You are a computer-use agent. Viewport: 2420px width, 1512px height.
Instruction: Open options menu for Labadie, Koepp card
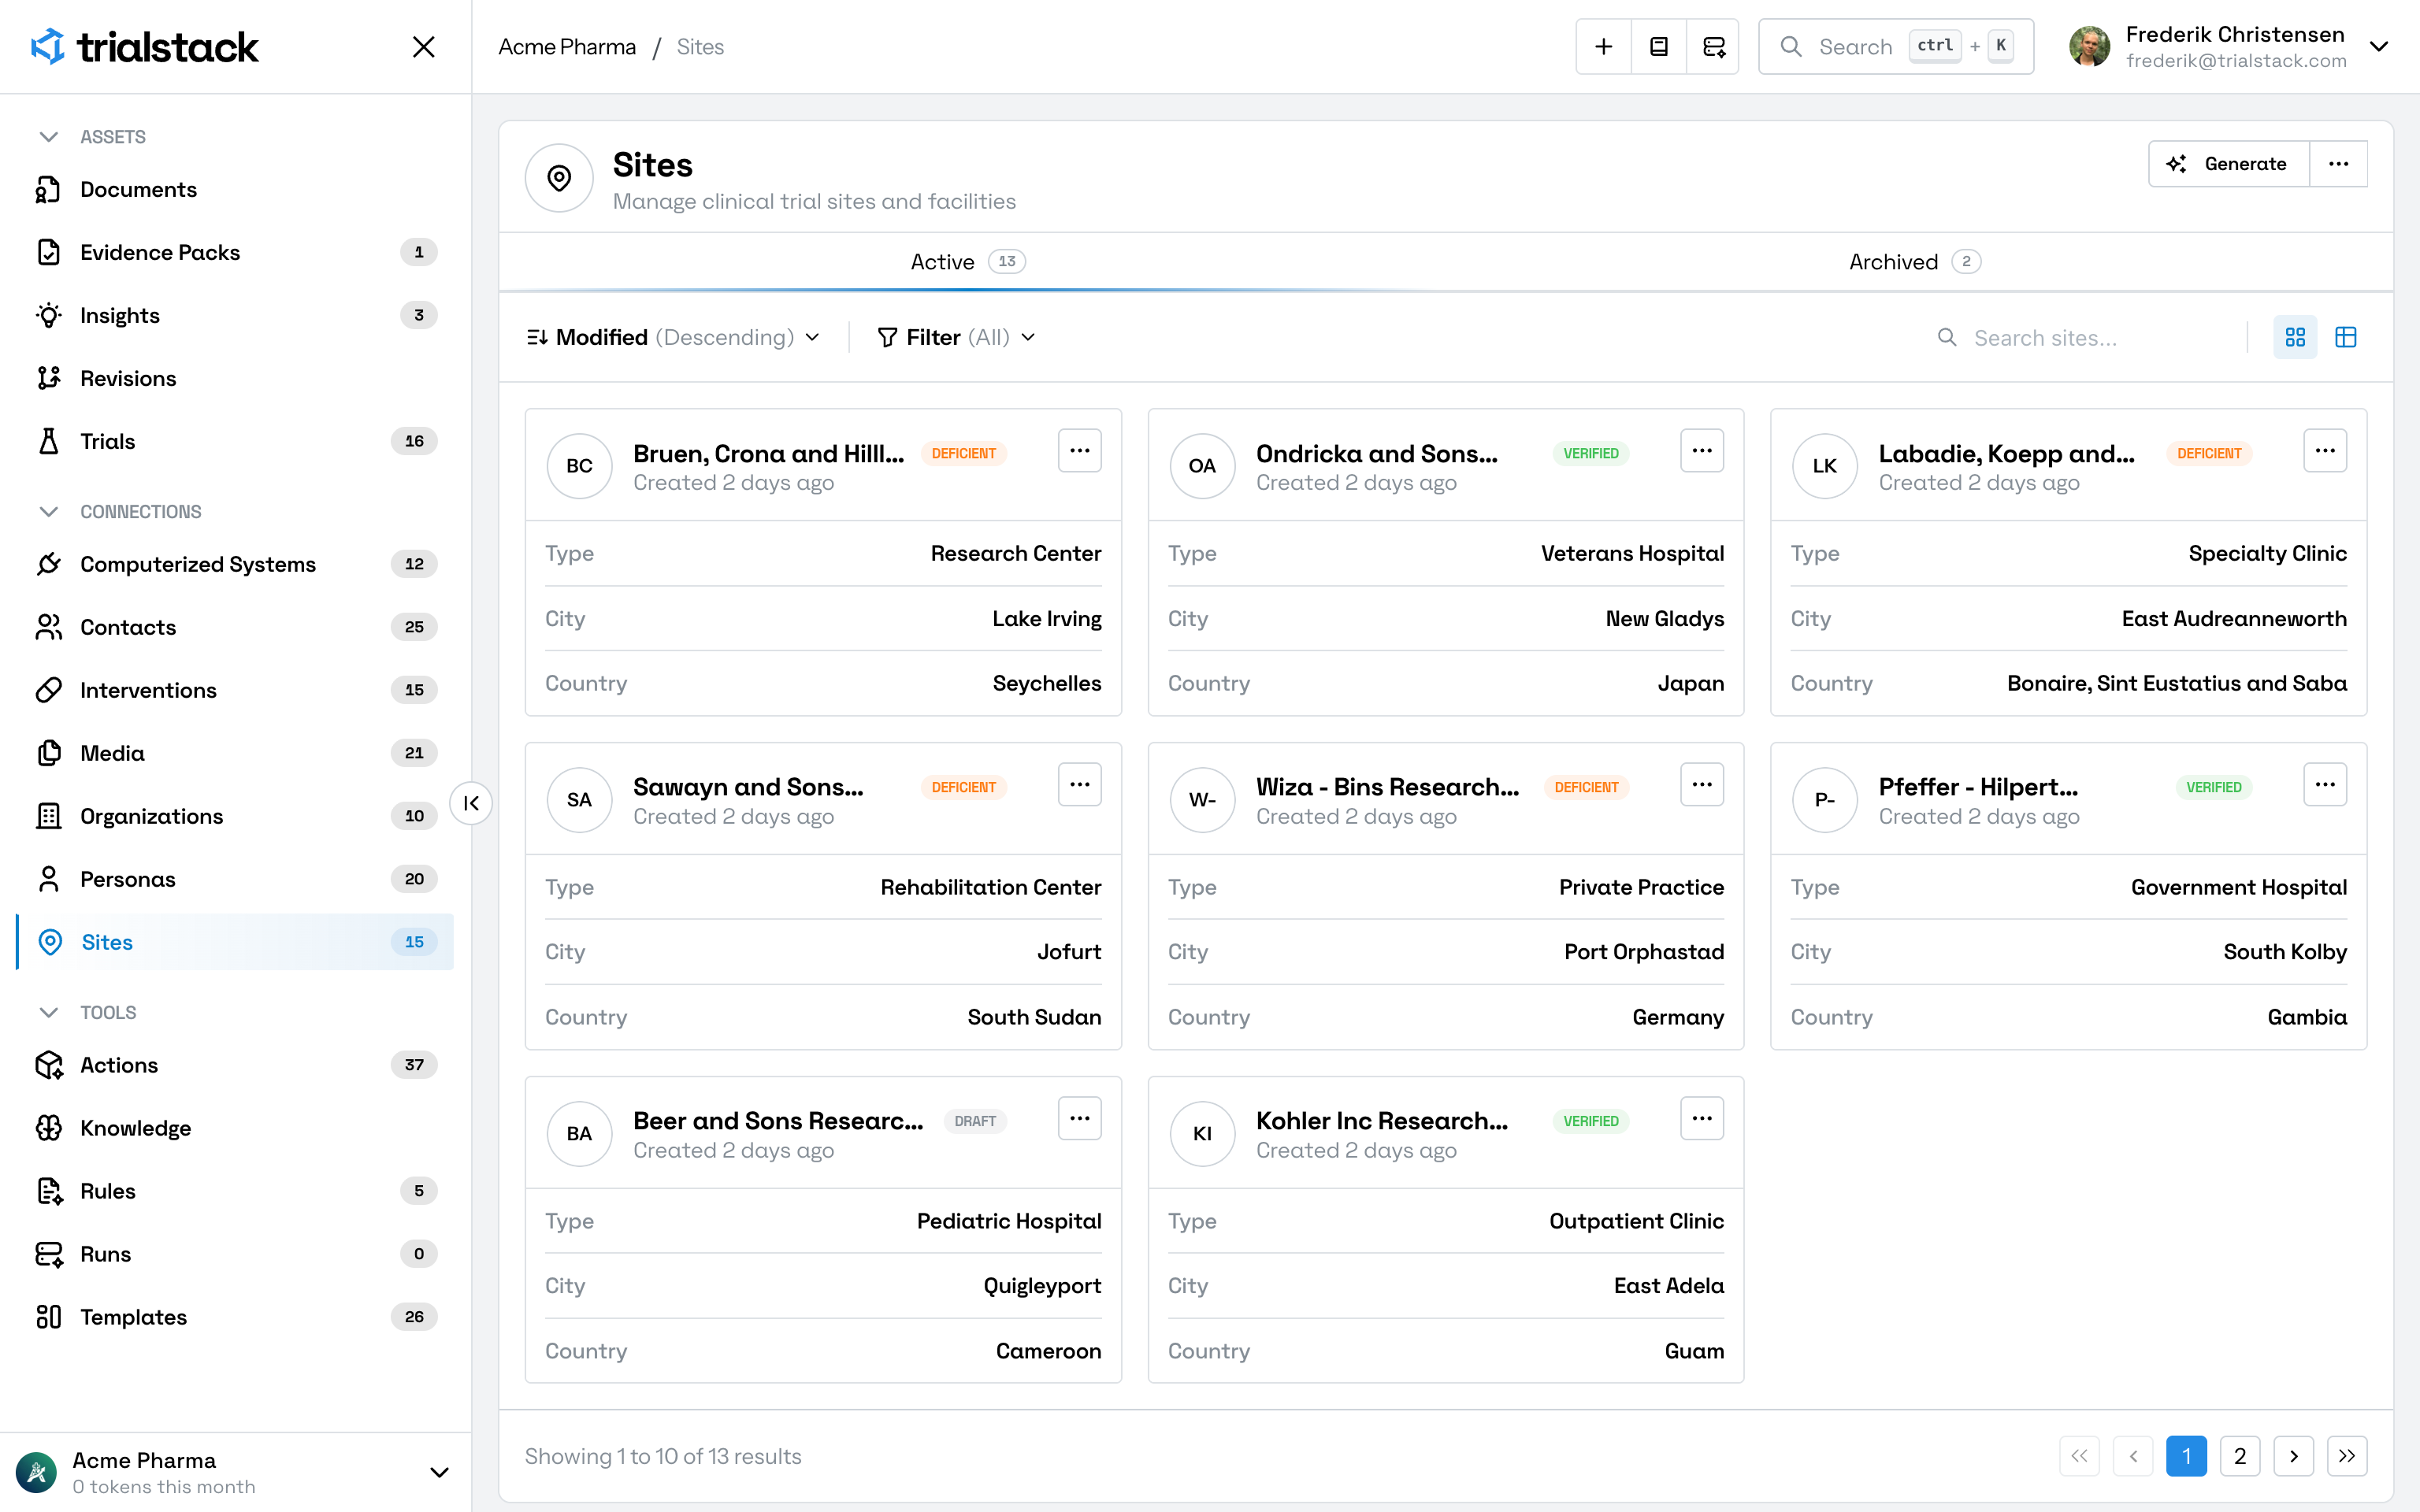point(2325,451)
